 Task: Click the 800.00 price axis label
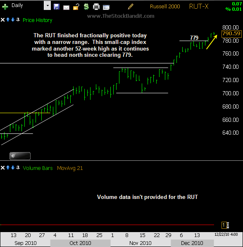point(231,27)
